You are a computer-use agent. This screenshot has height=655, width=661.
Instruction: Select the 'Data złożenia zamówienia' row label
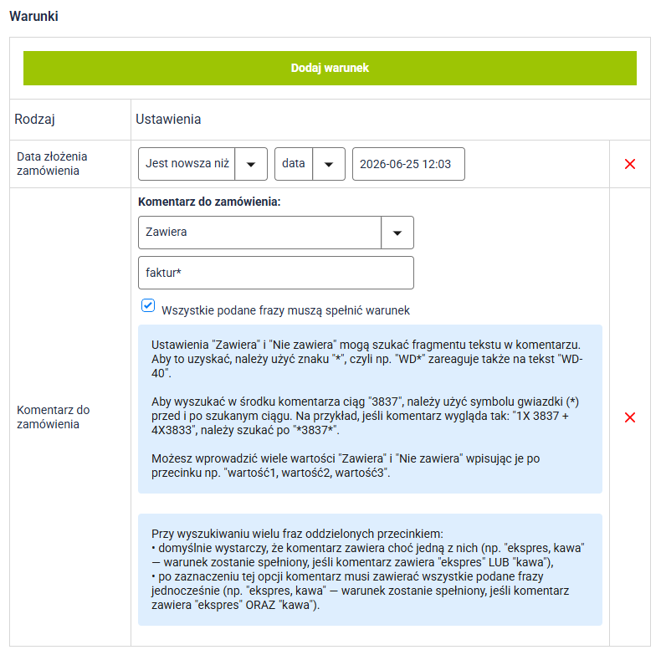(x=52, y=163)
